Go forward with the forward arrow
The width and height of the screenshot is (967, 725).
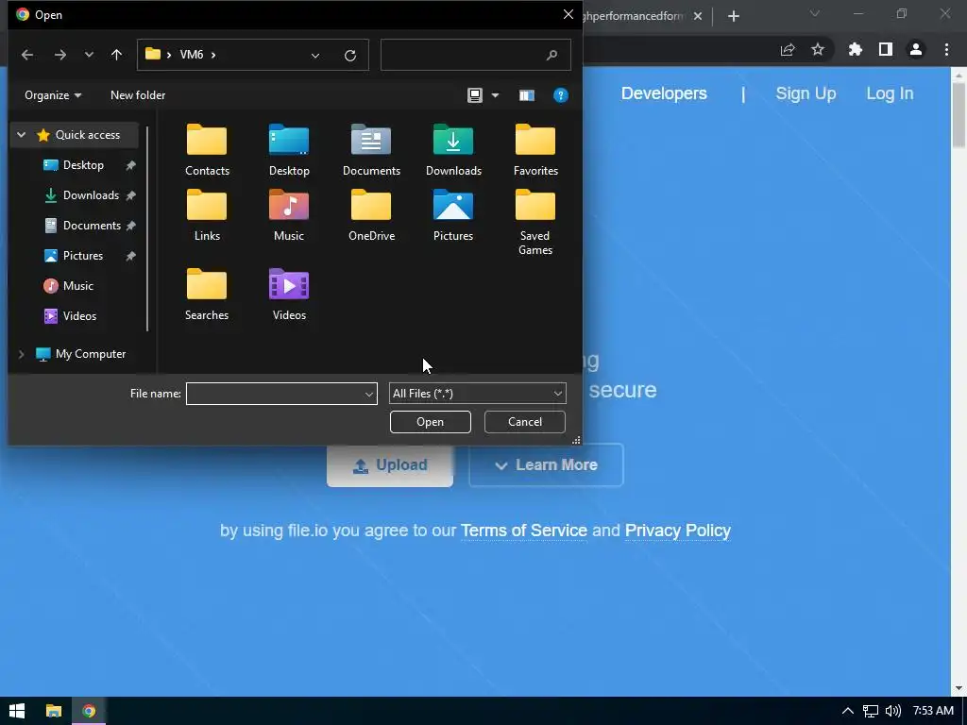[59, 55]
